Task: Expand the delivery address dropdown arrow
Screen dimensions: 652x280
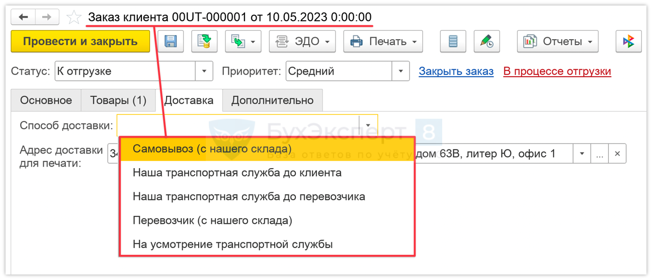Action: 582,154
